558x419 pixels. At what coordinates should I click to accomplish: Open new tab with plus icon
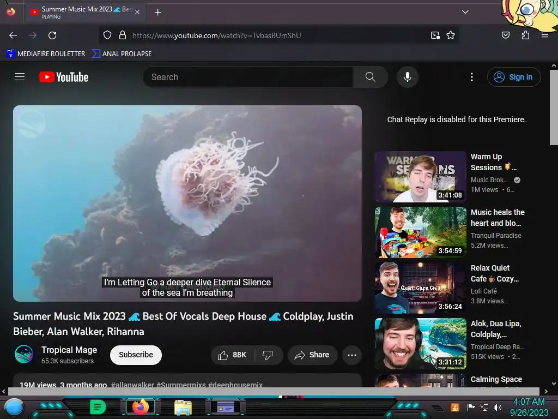click(157, 13)
